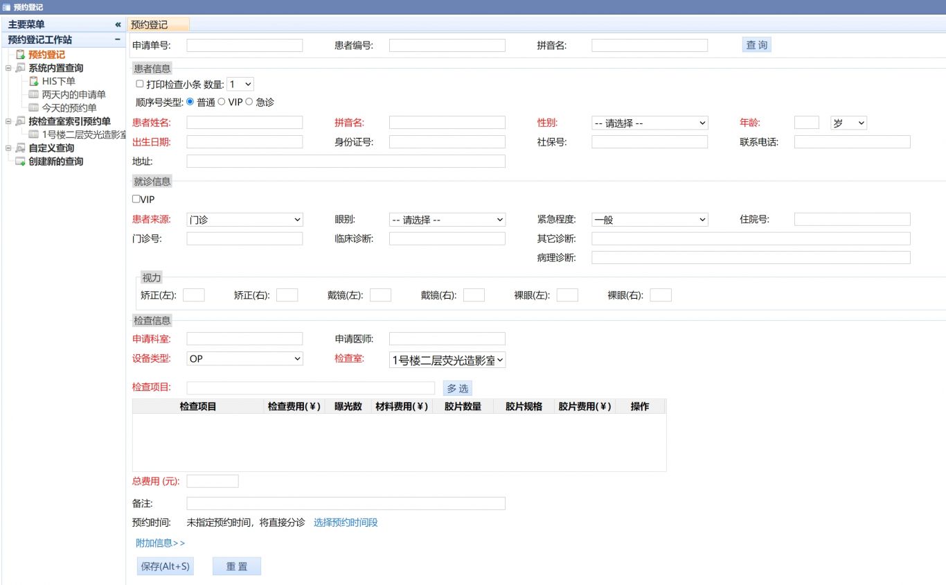Viewport: 946px width, 585px height.
Task: Focus the 总费用 (元) field
Action: tap(213, 481)
